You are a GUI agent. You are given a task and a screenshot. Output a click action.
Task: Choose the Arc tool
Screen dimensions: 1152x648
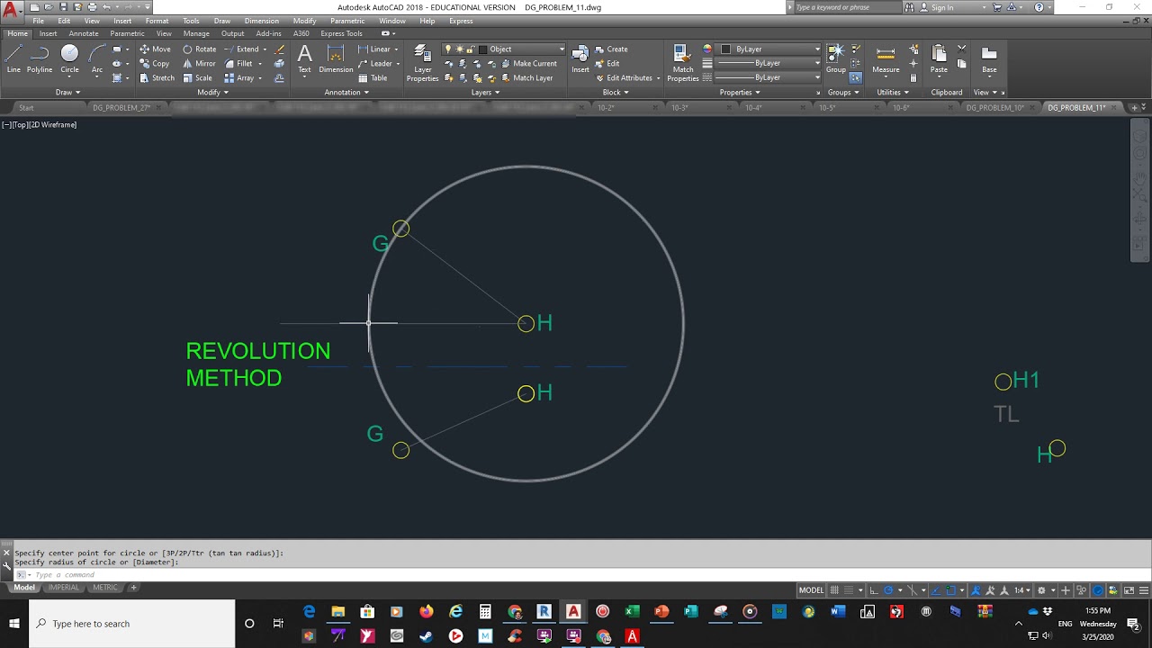(x=96, y=58)
